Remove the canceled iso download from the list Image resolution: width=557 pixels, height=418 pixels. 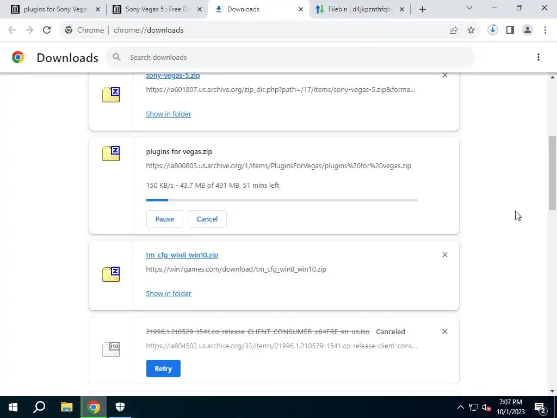point(444,331)
